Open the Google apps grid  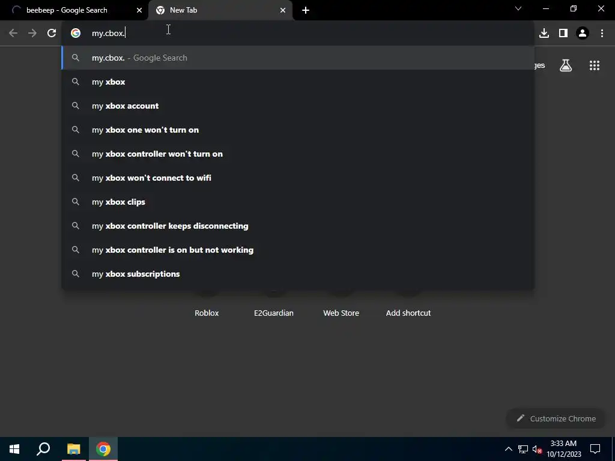[595, 65]
